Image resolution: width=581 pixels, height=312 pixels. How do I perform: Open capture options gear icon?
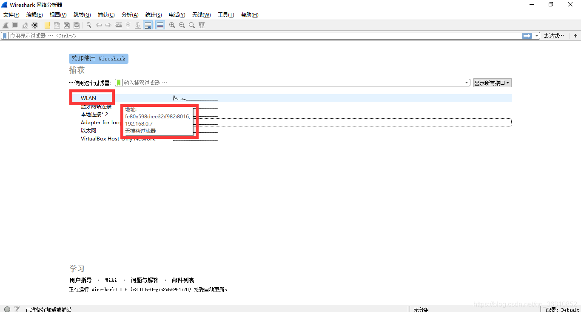coord(35,25)
